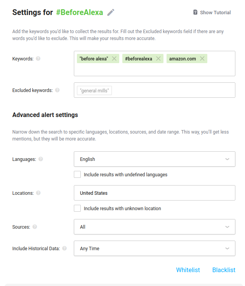Click the help icon next to Keywords
The width and height of the screenshot is (245, 286).
[x=38, y=59]
